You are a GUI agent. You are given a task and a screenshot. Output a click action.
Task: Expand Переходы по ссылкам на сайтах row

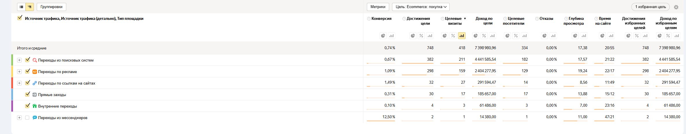pyautogui.click(x=19, y=83)
